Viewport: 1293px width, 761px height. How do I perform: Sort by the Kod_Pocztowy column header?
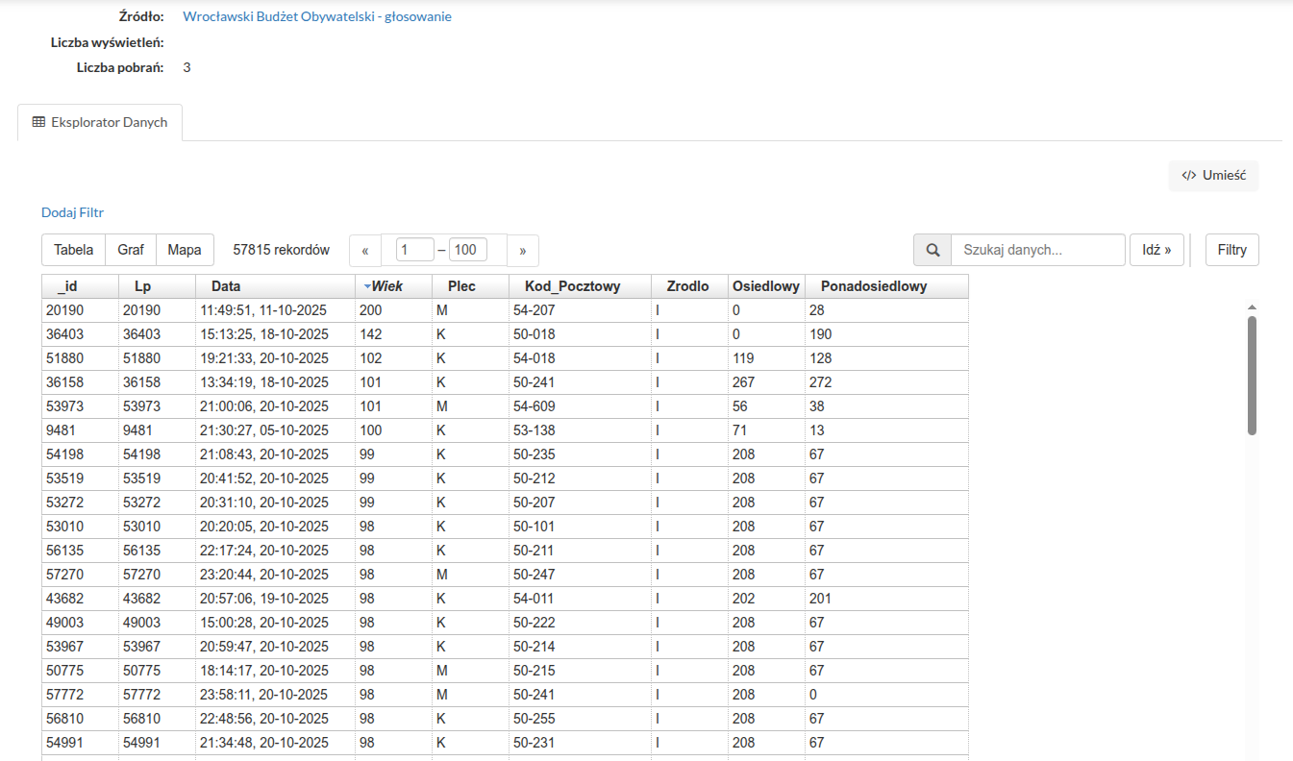pyautogui.click(x=572, y=286)
